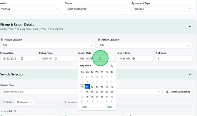Click the Pickup Date field 05/10/2026
This screenshot has height=116, width=197.
19,58
